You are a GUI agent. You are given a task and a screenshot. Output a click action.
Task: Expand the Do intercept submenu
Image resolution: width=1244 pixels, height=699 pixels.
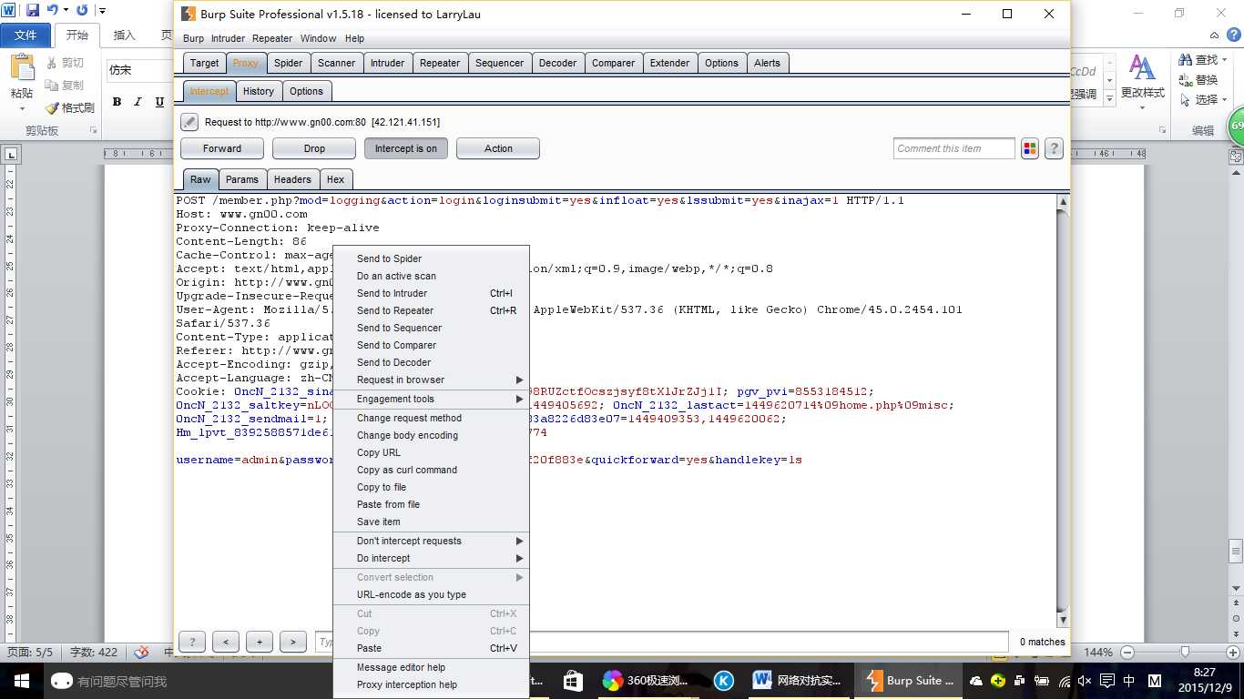tap(431, 558)
